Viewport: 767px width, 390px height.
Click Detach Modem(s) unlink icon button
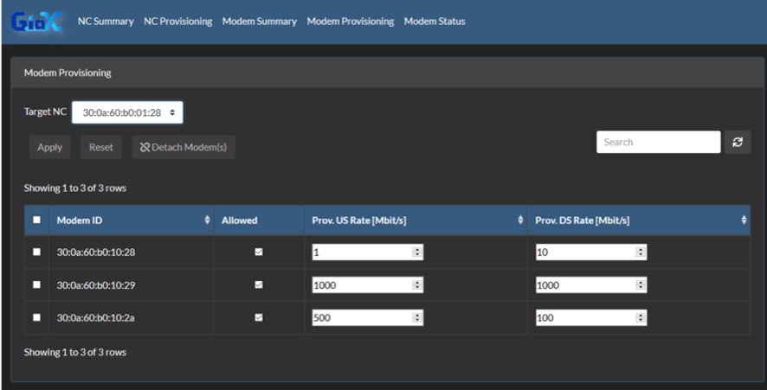pos(184,147)
